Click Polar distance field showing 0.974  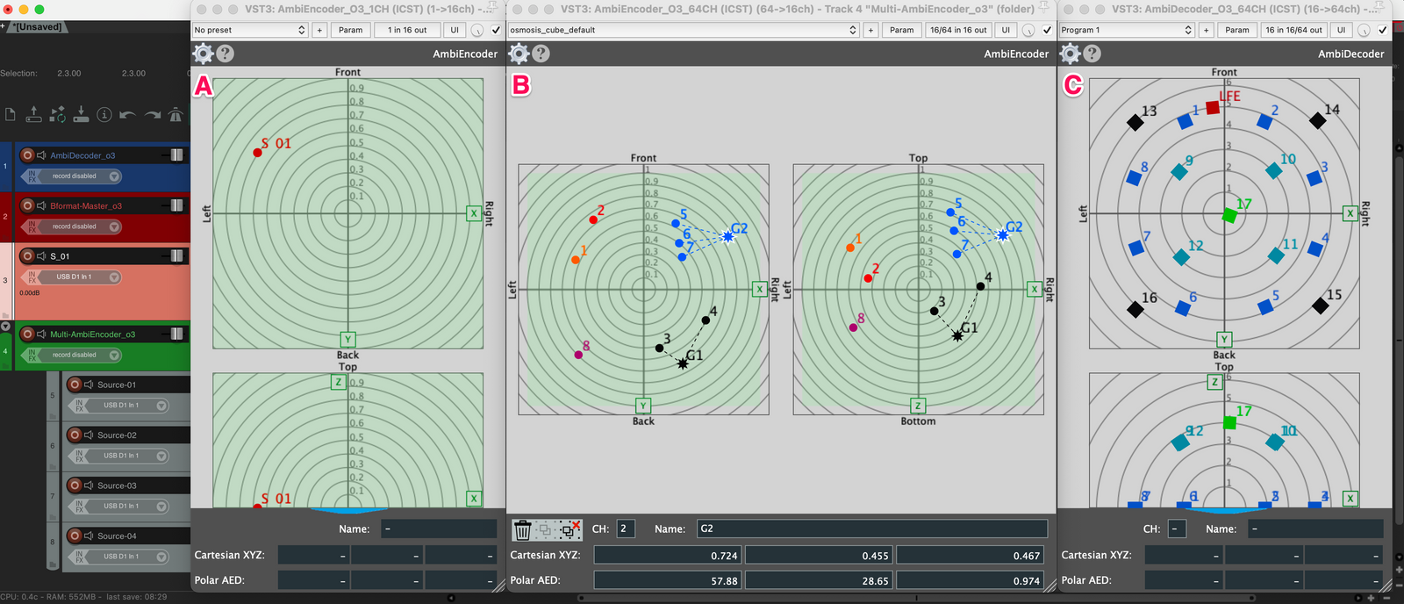tap(970, 580)
